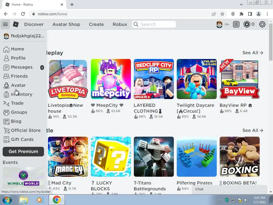Image resolution: width=273 pixels, height=205 pixels.
Task: Open the Livetopia Roleplay game thumbnail
Action: pyautogui.click(x=67, y=79)
